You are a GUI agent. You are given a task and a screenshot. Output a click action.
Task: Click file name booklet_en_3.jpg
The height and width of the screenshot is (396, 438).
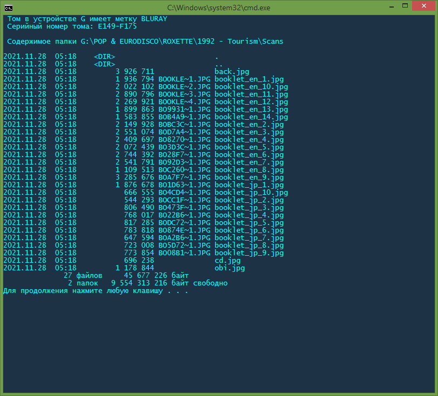point(249,132)
